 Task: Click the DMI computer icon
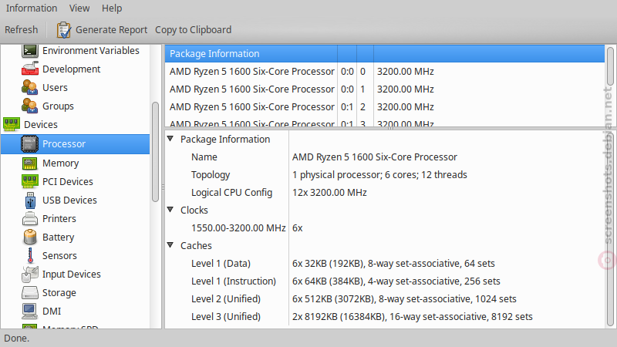pos(30,311)
